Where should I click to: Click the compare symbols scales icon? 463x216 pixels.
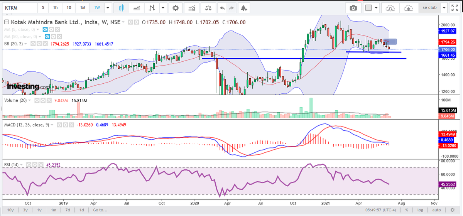[208, 8]
